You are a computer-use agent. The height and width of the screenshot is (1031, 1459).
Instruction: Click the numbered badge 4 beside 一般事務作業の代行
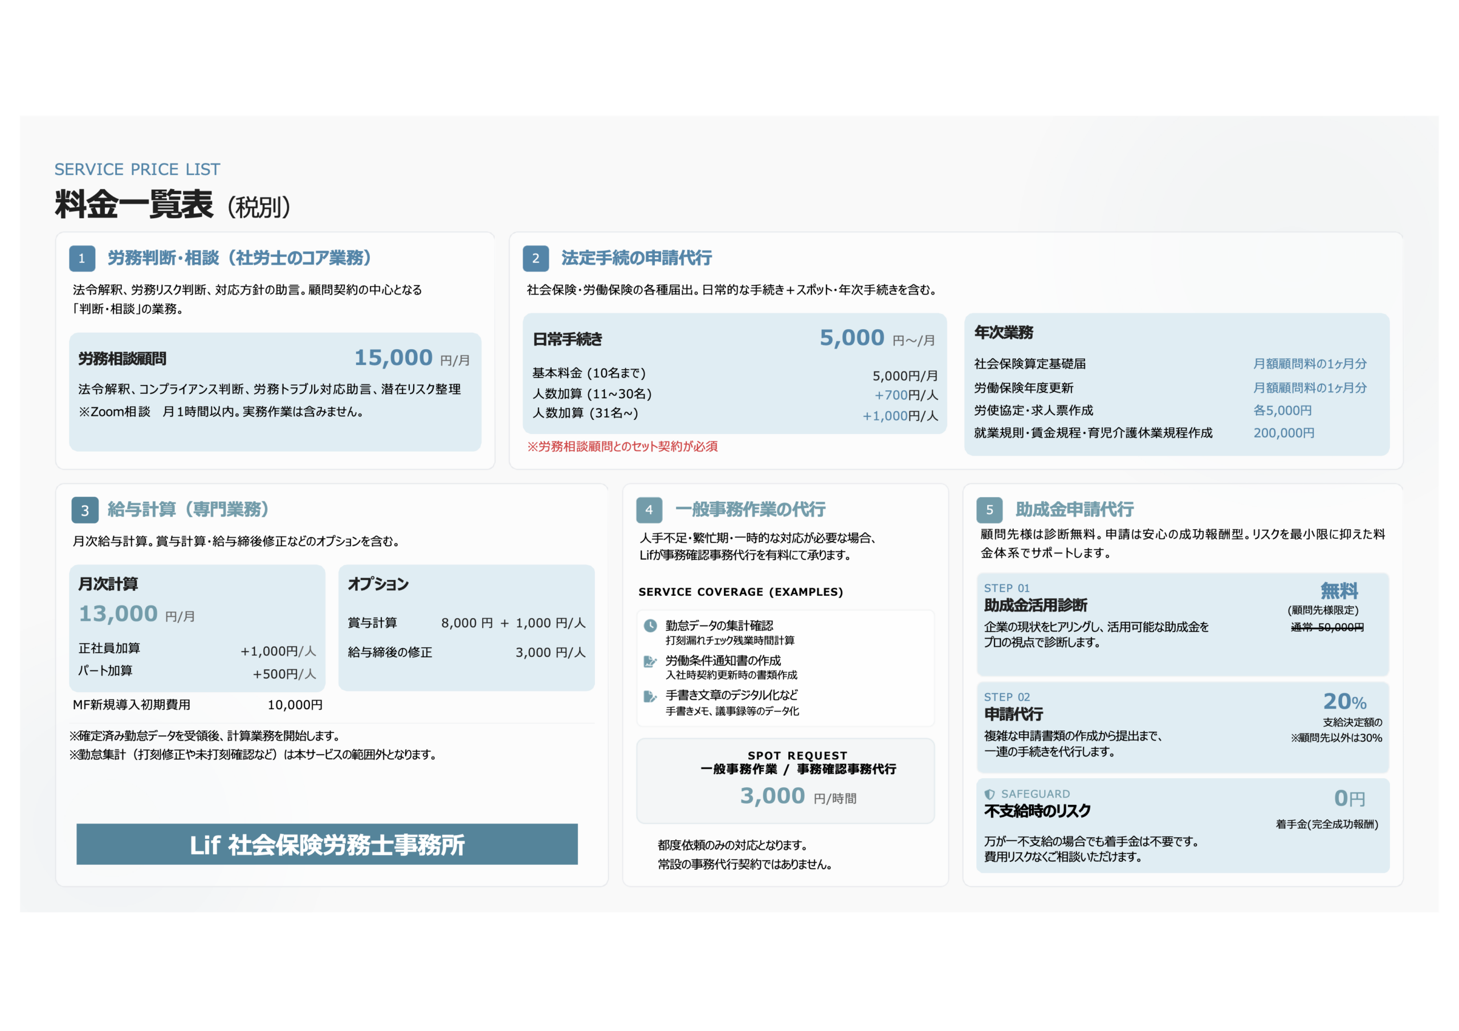click(649, 509)
